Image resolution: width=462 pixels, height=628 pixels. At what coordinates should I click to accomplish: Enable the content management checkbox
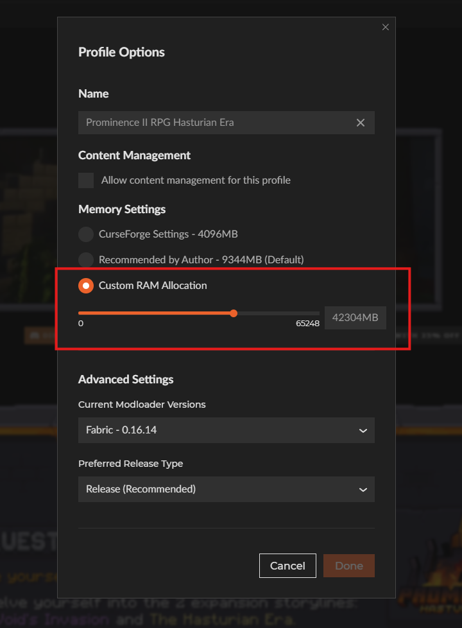[x=86, y=180]
